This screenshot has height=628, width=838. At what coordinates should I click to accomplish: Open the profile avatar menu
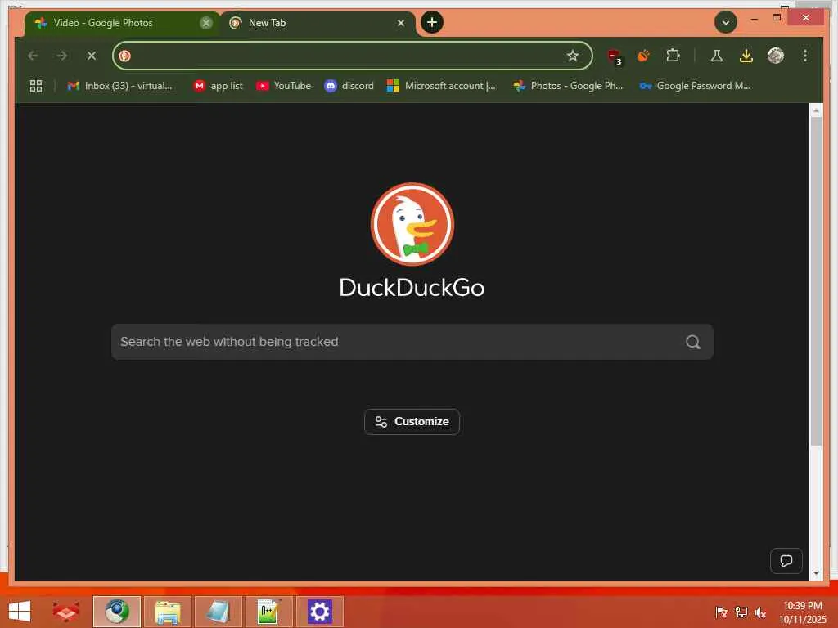(776, 56)
